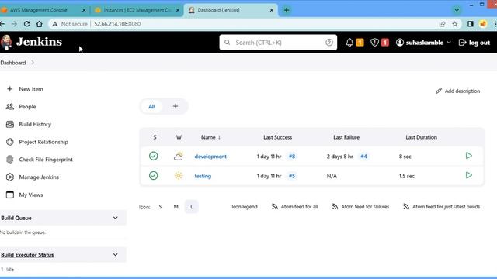Open the notifications bell icon
Viewport: 497px width, 279px height.
(349, 43)
